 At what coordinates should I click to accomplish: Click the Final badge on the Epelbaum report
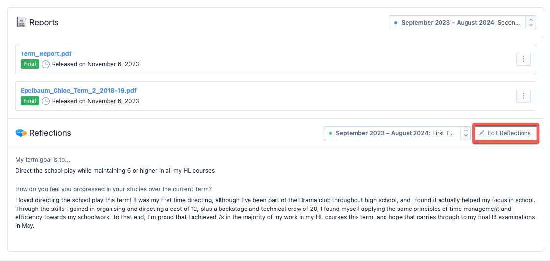[x=30, y=101]
